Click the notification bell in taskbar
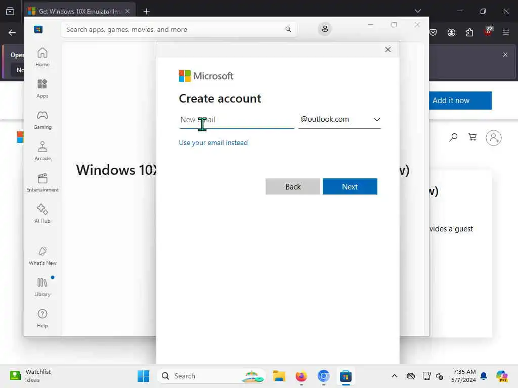The image size is (518, 388). tap(484, 376)
